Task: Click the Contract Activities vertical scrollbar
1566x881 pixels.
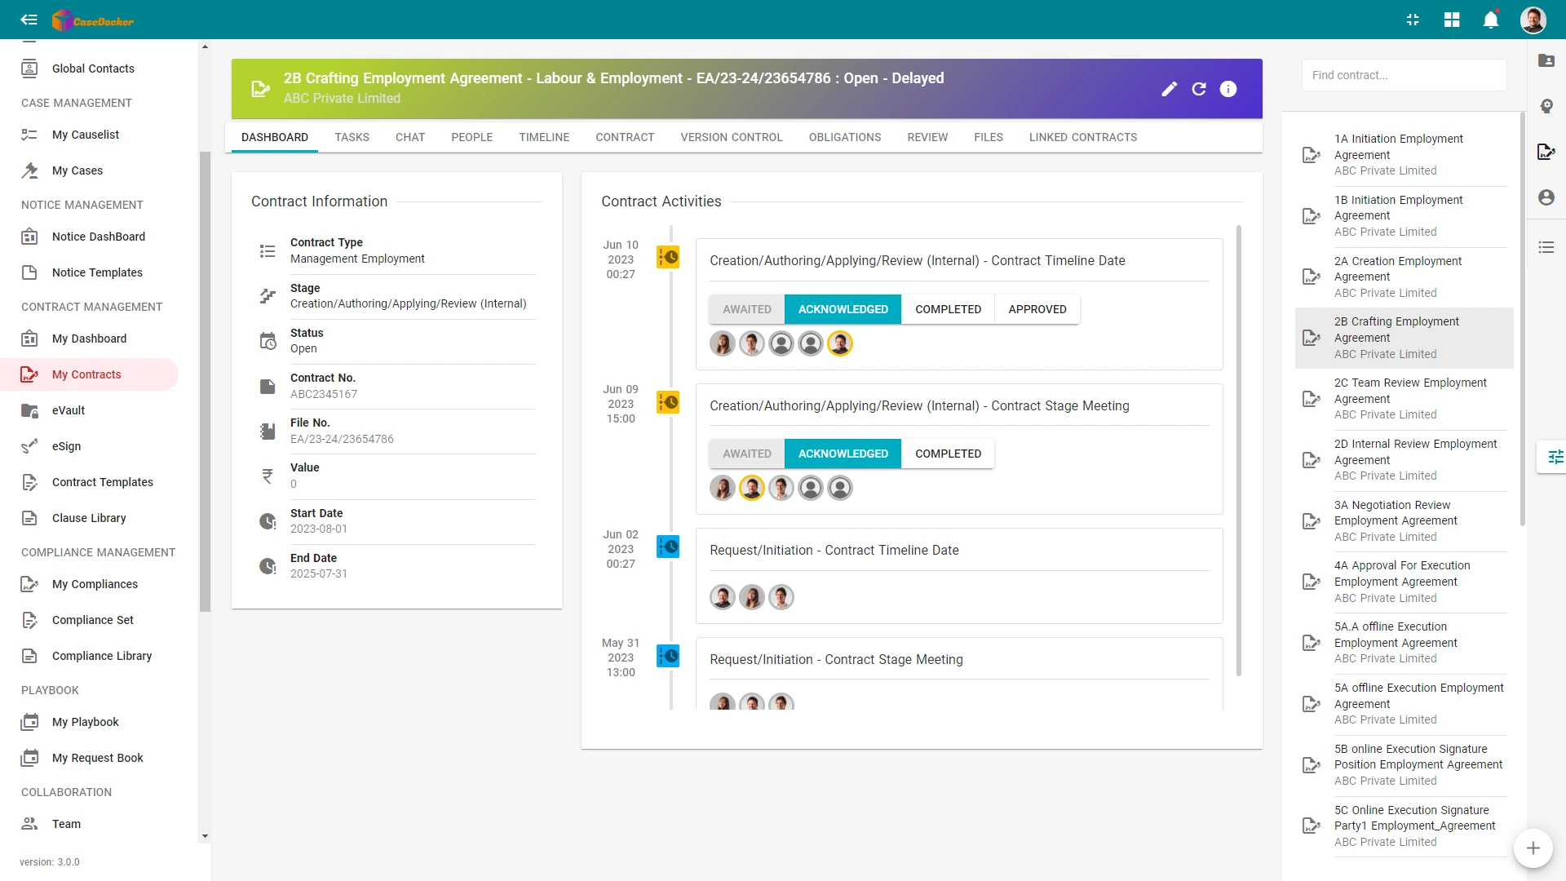Action: coord(1238,450)
